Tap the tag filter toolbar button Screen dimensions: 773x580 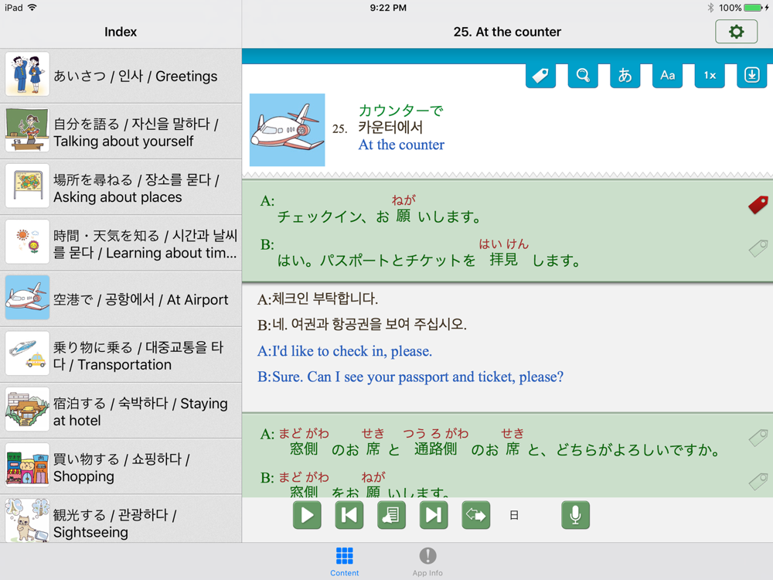[540, 76]
